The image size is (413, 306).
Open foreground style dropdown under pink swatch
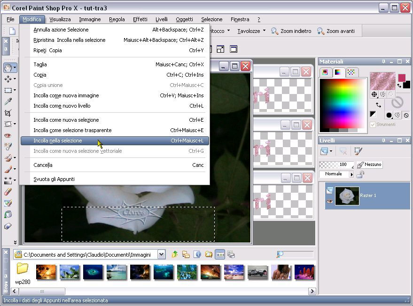coord(374,94)
